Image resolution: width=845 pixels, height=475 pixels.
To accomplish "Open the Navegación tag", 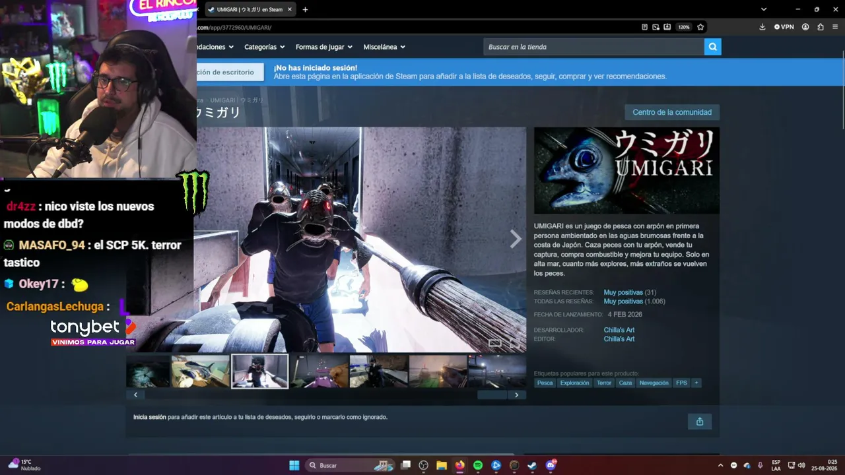I will 654,383.
